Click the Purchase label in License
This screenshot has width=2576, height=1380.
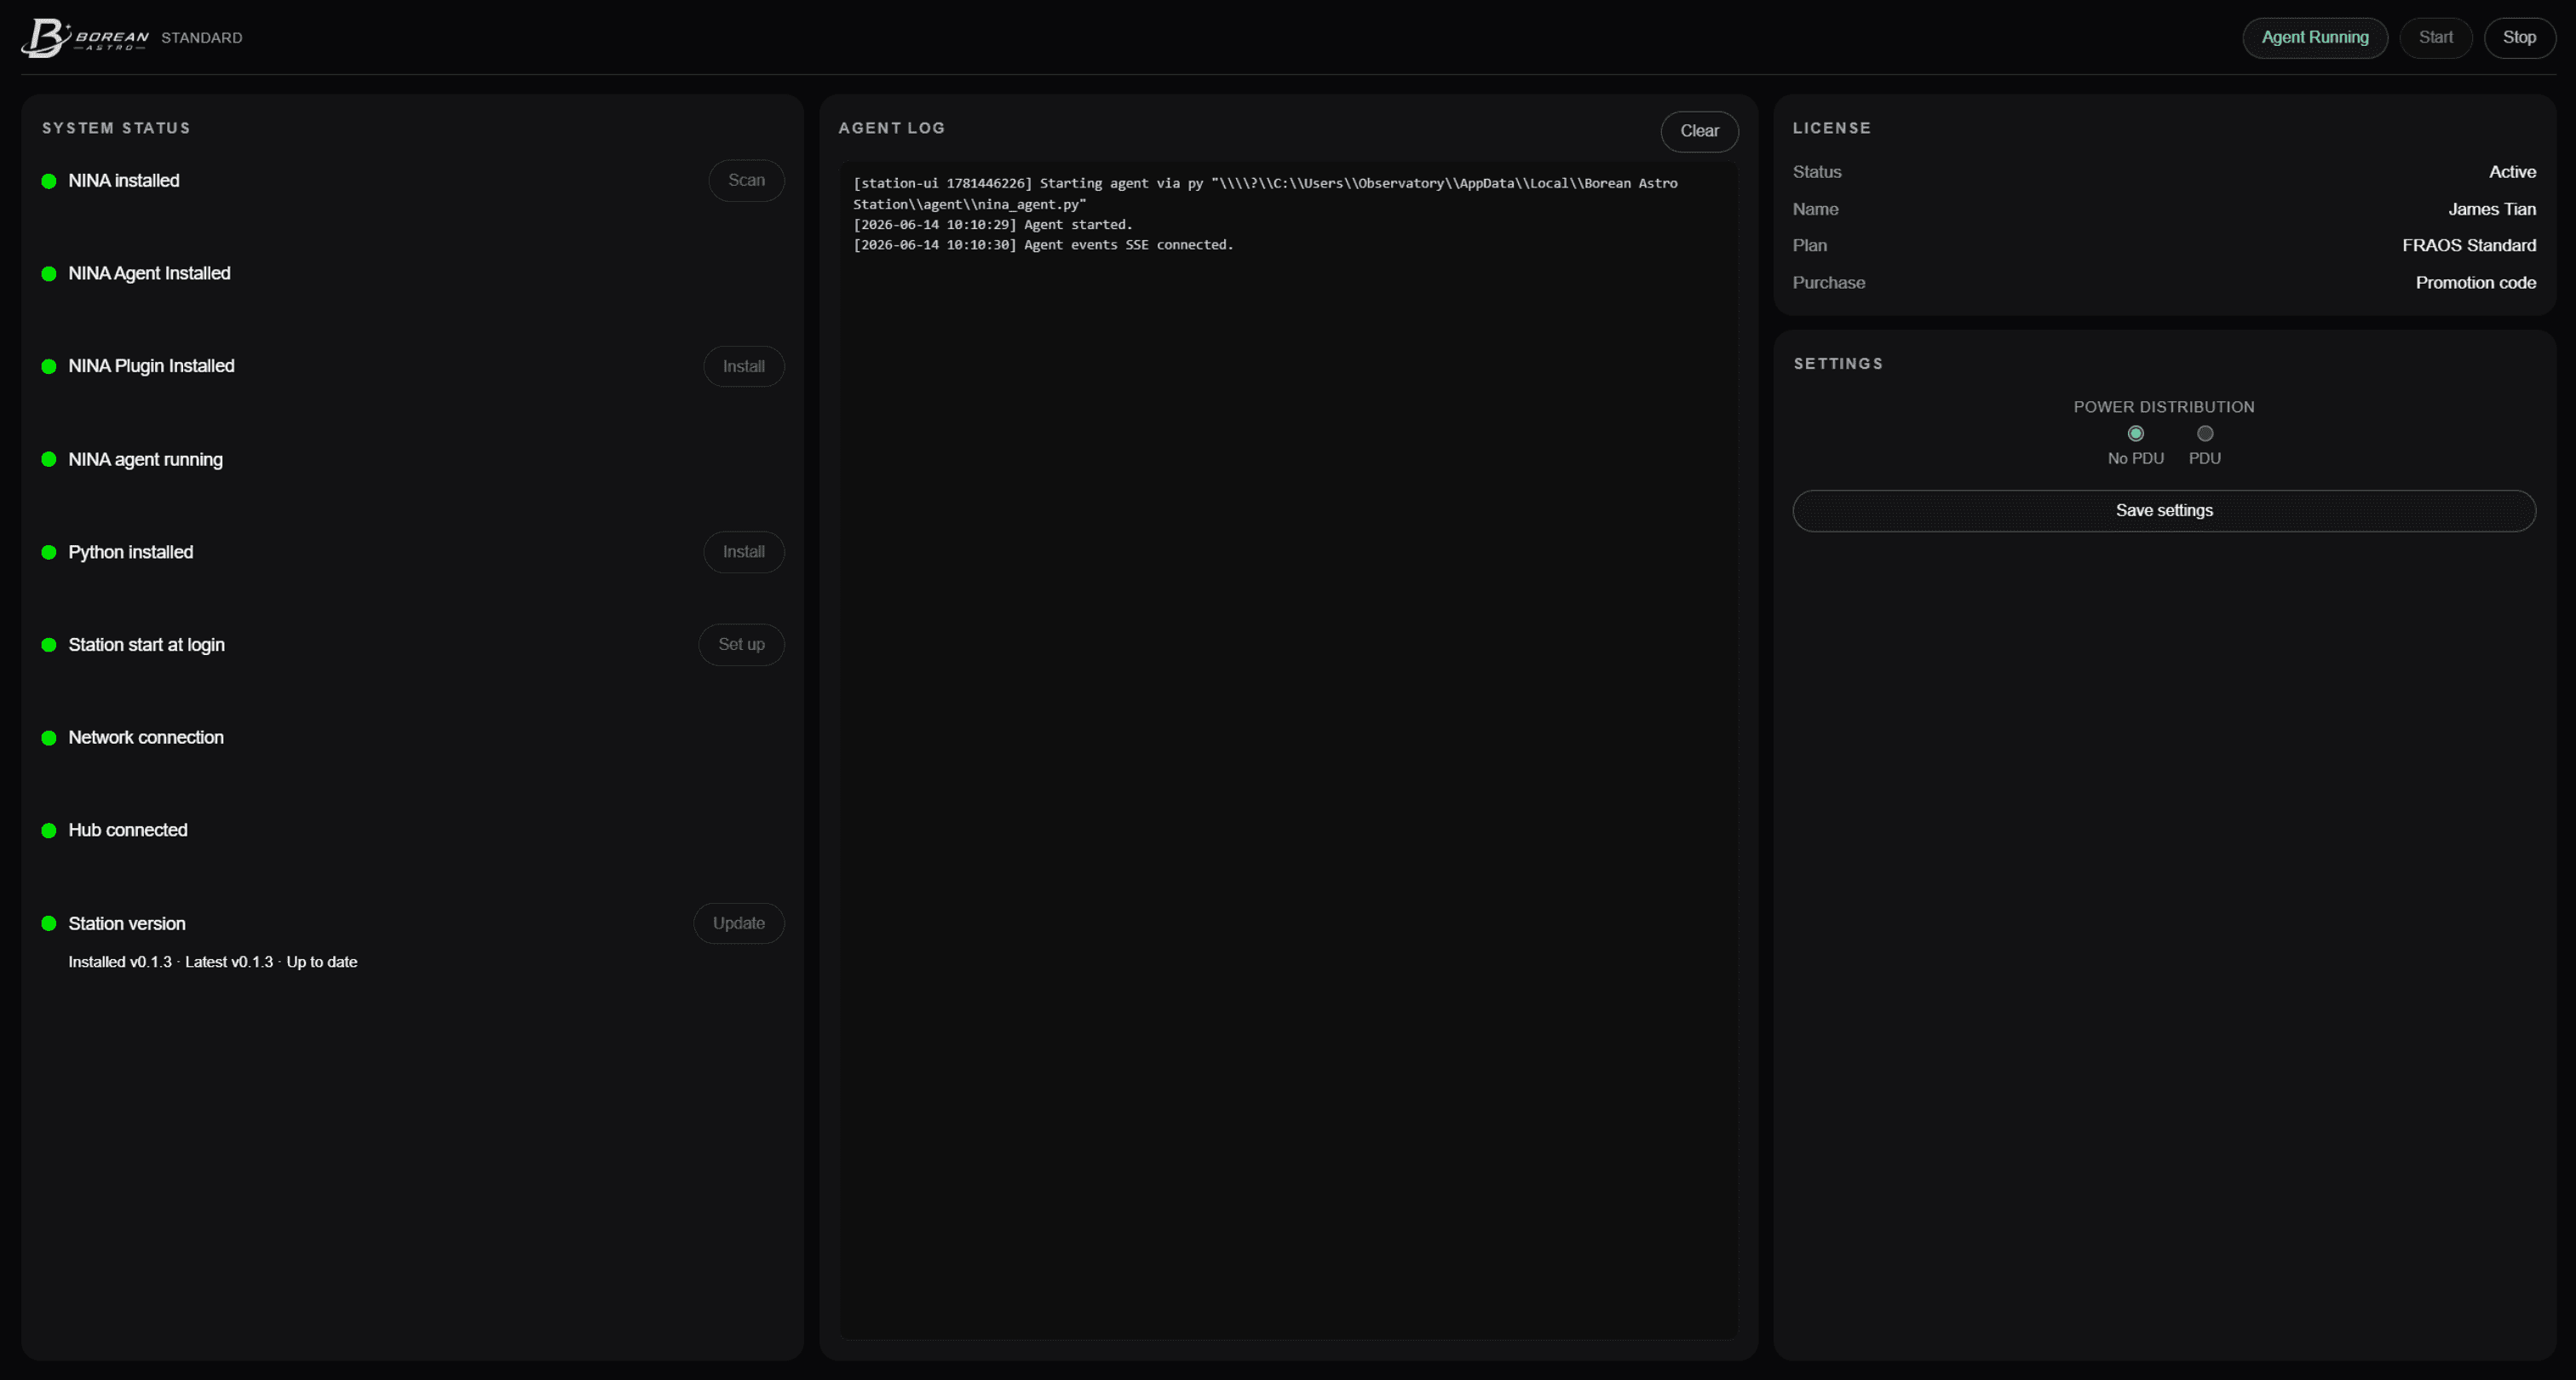pos(1828,283)
